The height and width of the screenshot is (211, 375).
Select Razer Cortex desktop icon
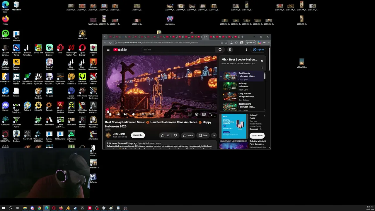click(x=5, y=35)
